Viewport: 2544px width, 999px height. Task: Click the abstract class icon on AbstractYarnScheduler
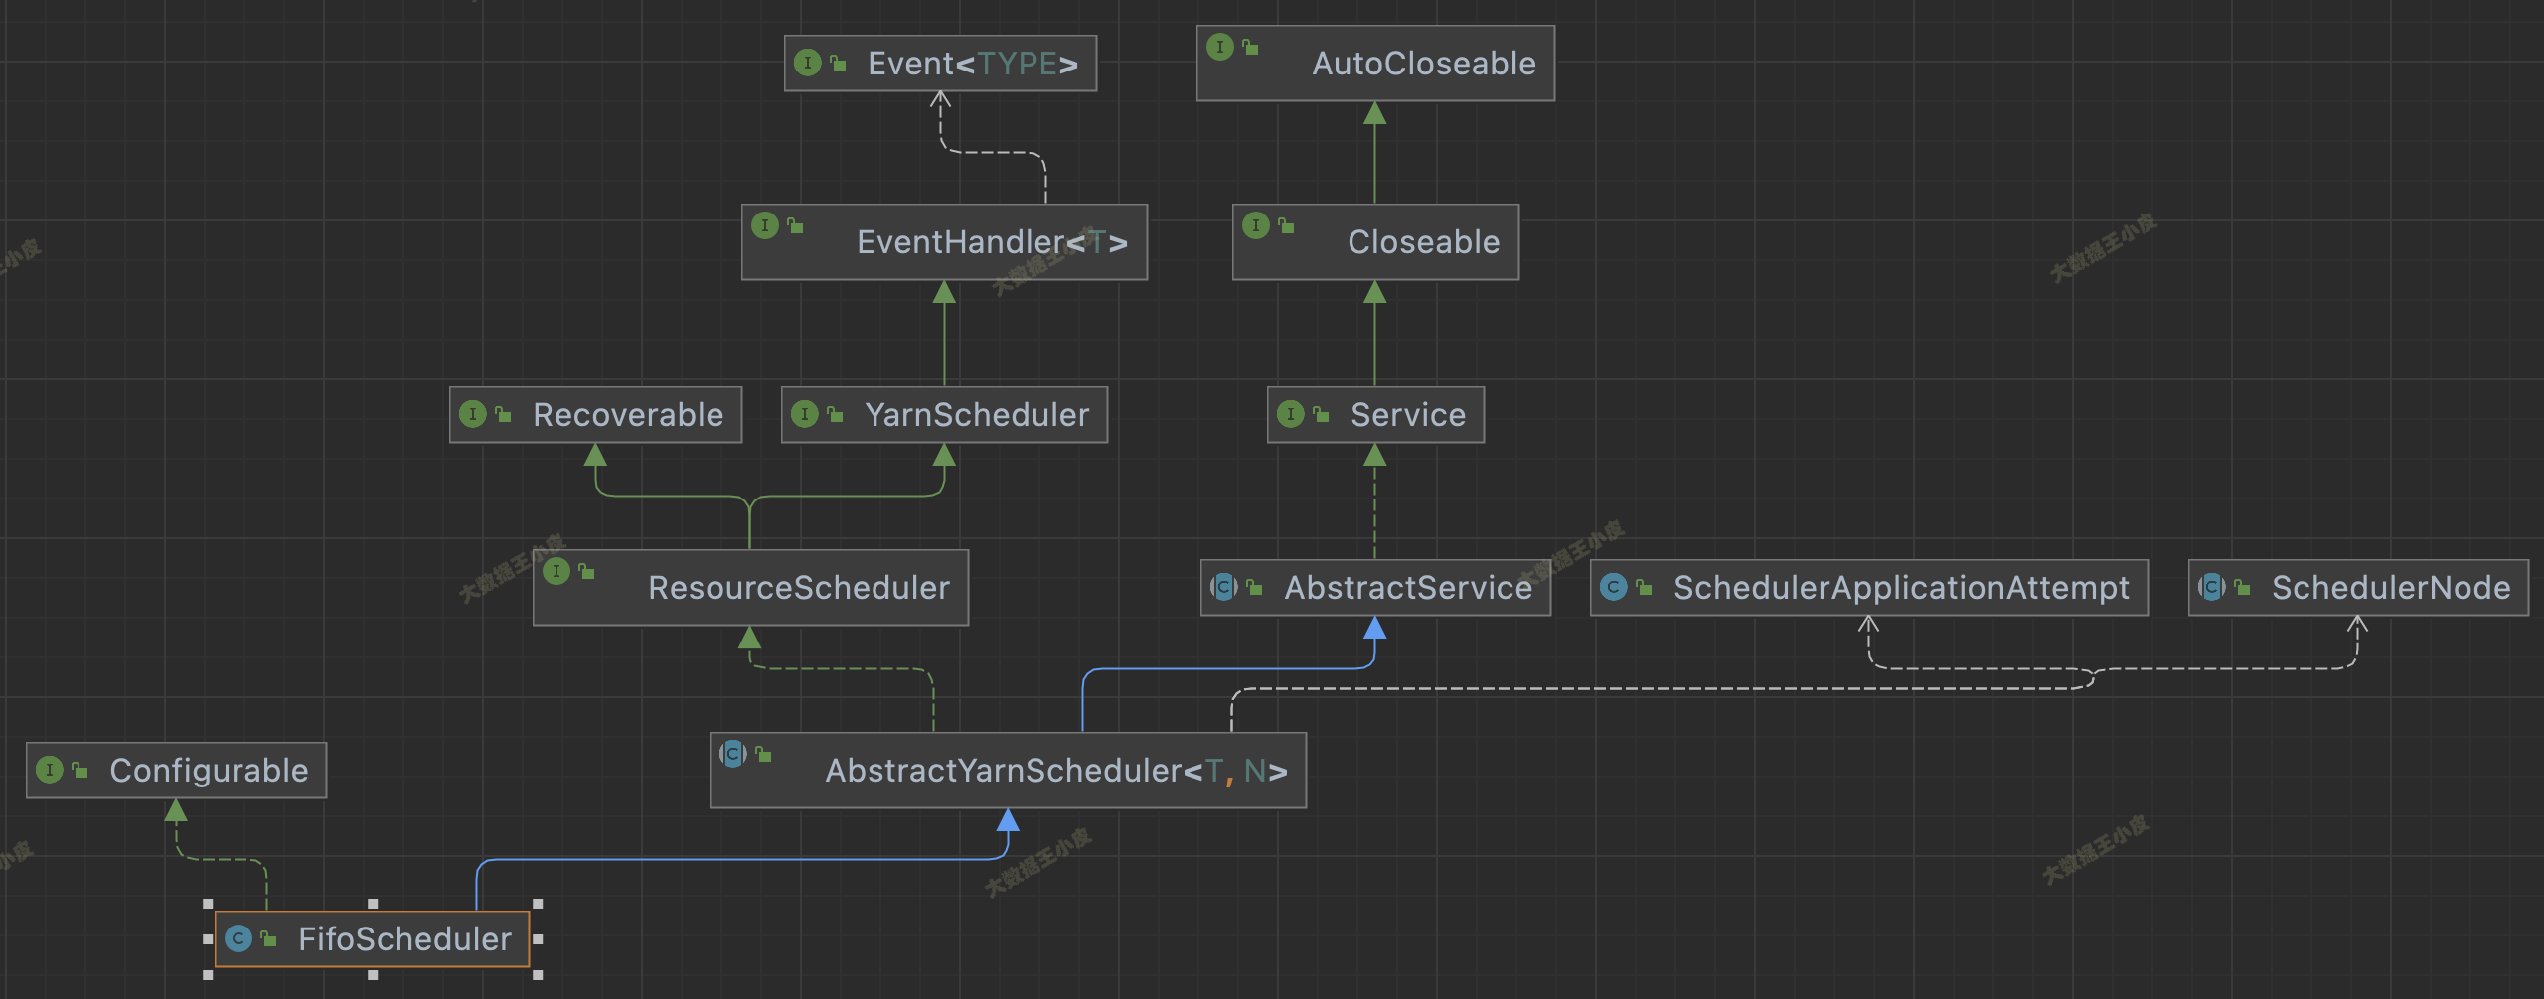(x=733, y=754)
